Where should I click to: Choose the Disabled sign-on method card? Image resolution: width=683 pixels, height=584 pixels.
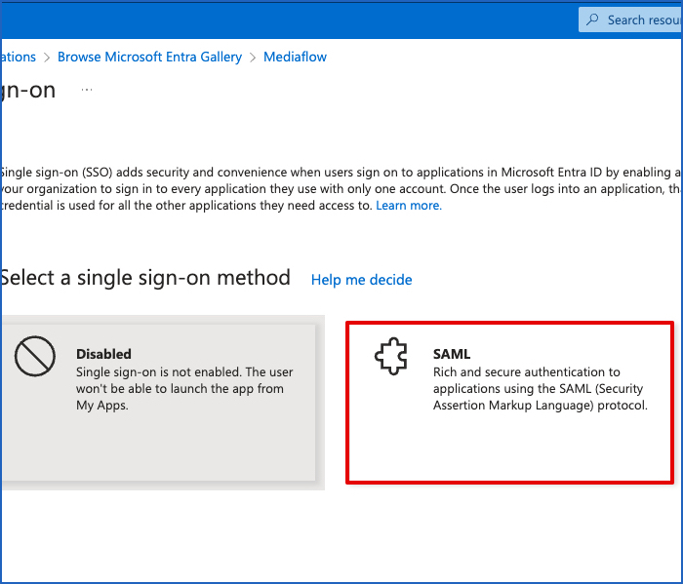pos(158,403)
